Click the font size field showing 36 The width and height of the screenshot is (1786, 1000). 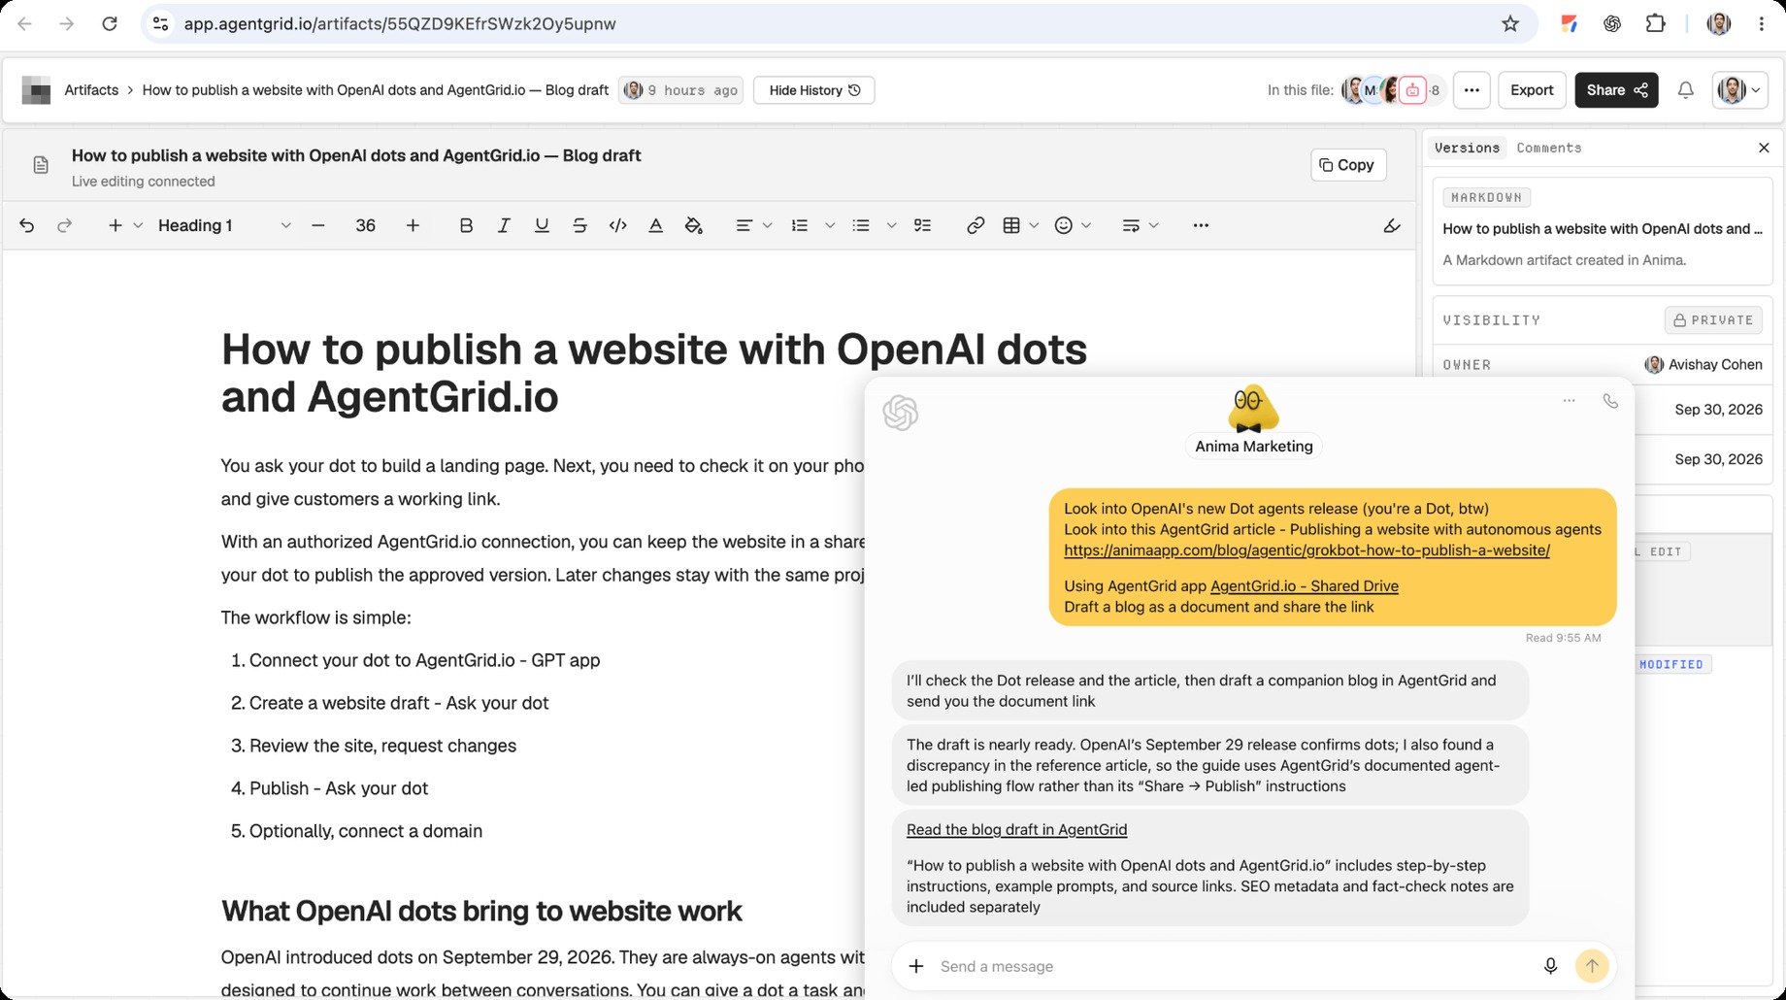pyautogui.click(x=365, y=225)
